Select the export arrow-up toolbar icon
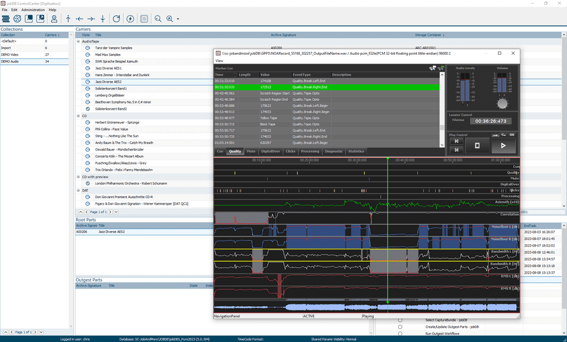The width and height of the screenshot is (567, 342). coord(67,18)
